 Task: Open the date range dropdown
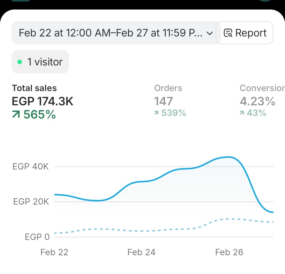[x=111, y=33]
